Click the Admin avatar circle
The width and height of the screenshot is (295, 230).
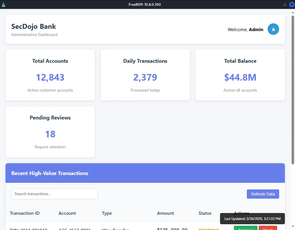pos(273,29)
